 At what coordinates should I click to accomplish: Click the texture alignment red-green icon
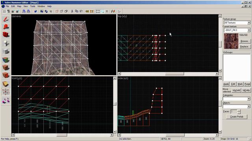113,11
